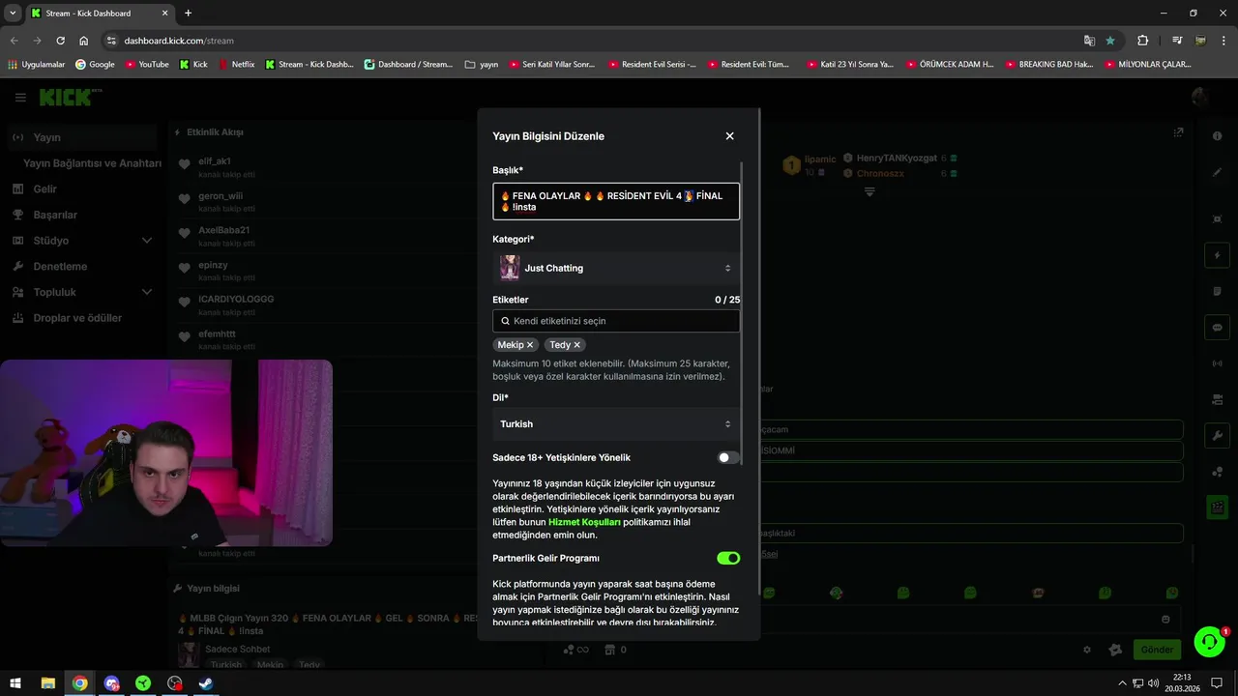The image size is (1238, 696).
Task: Click the Gönder send button
Action: (x=1157, y=650)
